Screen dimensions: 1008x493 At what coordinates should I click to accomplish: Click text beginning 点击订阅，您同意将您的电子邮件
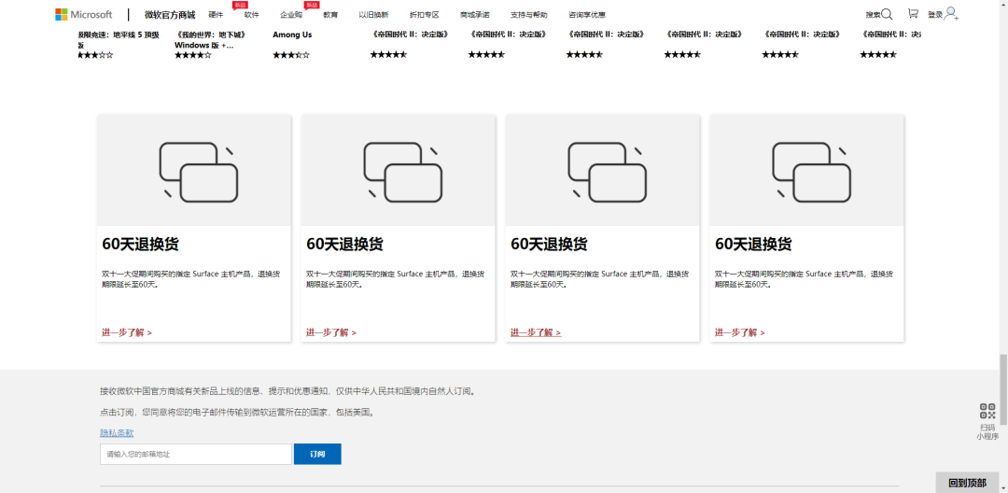(236, 412)
